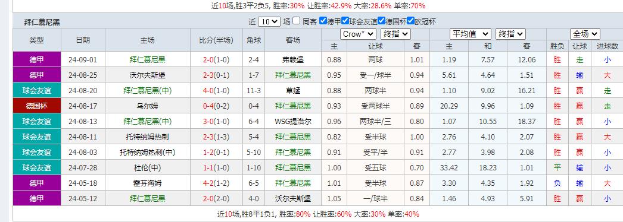Viewport: 623px width, 222px height.
Task: Click the 走 handicap result on 24-09-01
Action: tap(580, 60)
